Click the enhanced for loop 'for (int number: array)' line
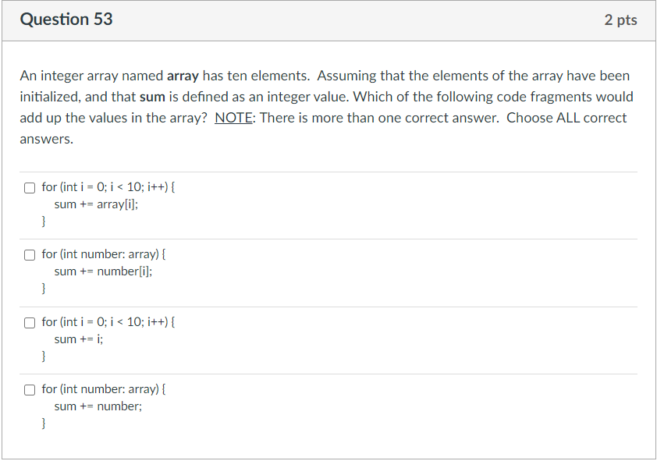This screenshot has height=461, width=657. [105, 254]
